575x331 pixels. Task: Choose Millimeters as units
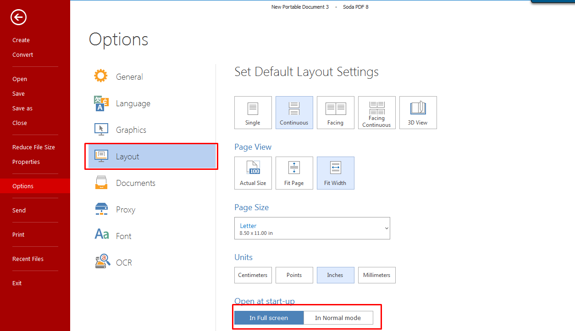[377, 275]
